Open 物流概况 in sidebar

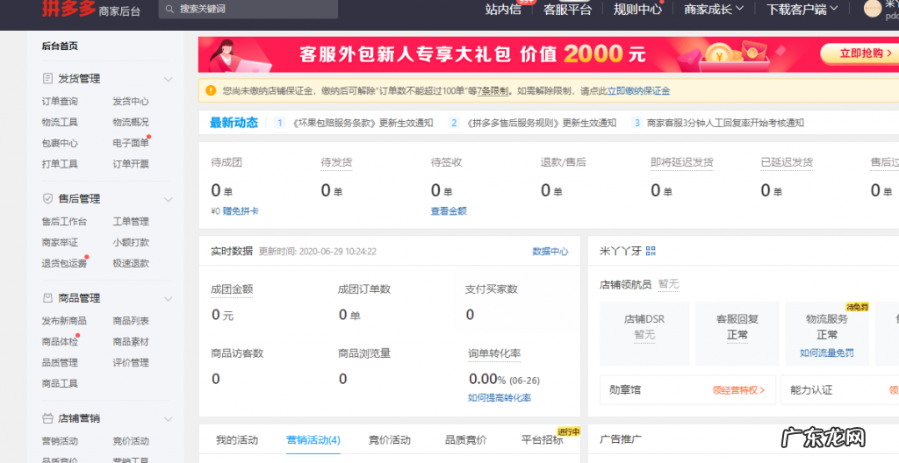click(131, 122)
